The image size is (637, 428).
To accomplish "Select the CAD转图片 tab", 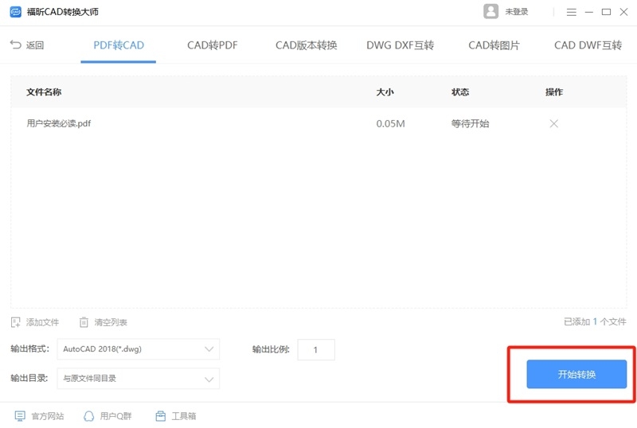I will click(x=494, y=45).
